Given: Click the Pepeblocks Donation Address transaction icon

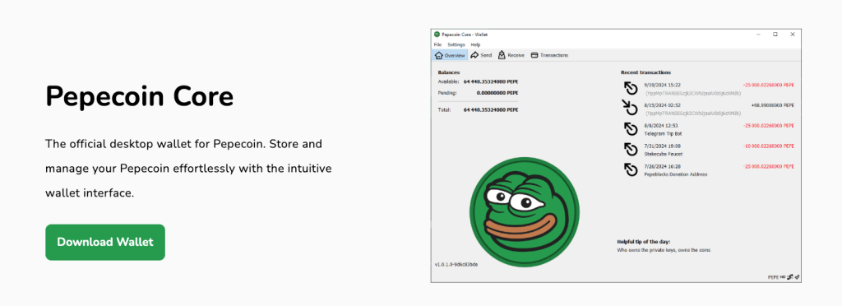Looking at the screenshot, I should point(631,169).
